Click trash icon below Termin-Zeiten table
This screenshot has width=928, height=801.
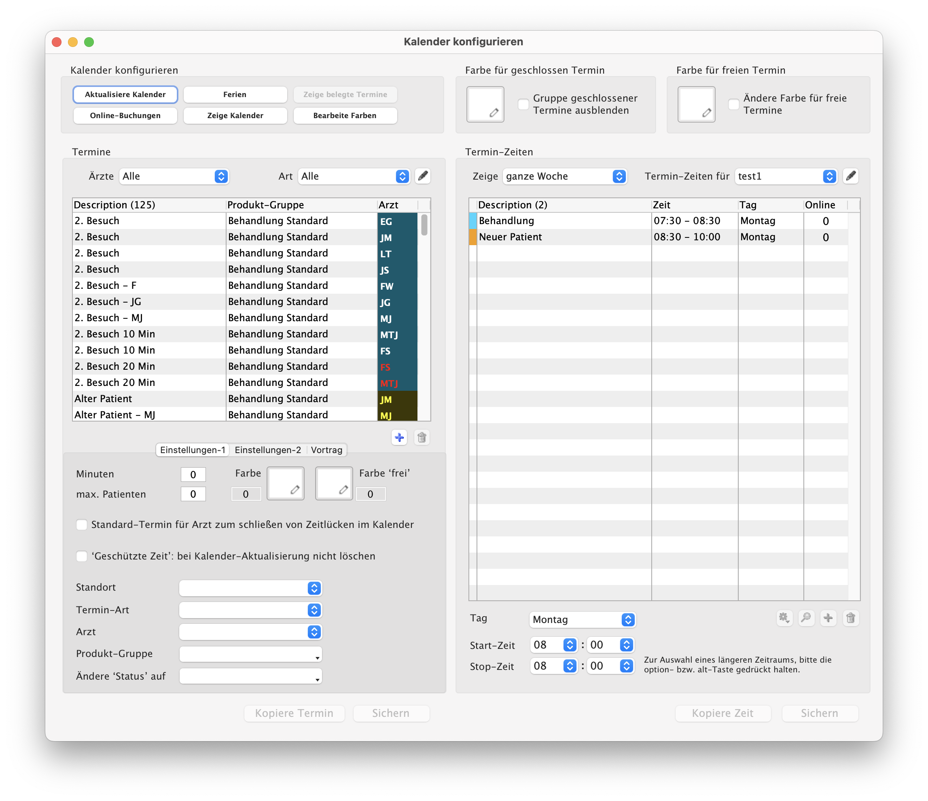click(850, 618)
